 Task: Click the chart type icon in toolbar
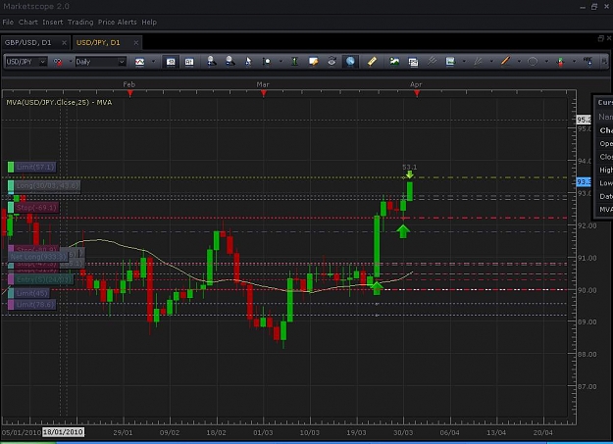(x=139, y=62)
